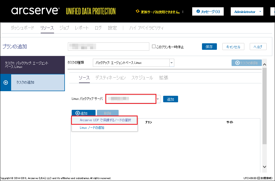Viewport: 275px width, 181px height.
Task: Choose Linux ノードの追加 menu item
Action: pos(105,128)
